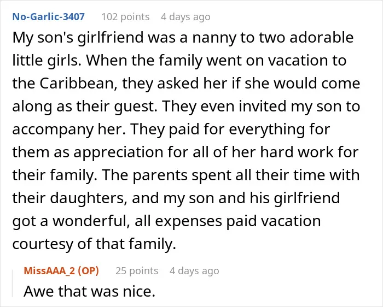Click the word "appreciation" in the comment
The width and height of the screenshot is (383, 307).
(118, 152)
